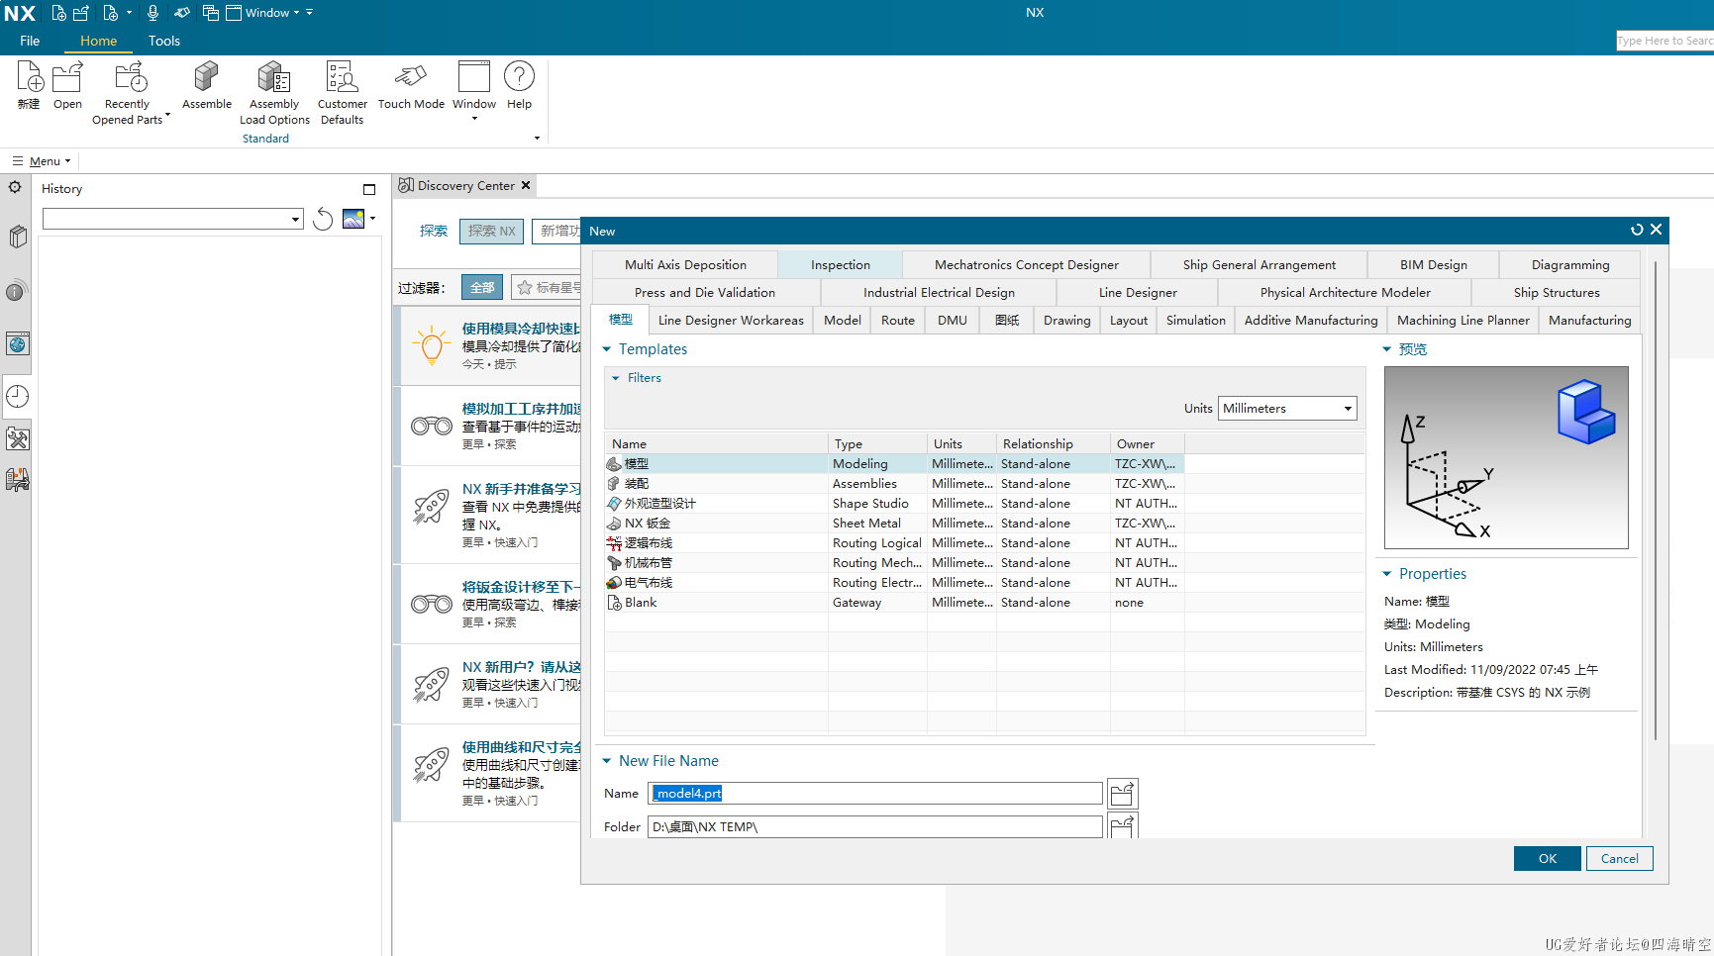Open Assembly Load Options
The height and width of the screenshot is (956, 1714).
274,93
